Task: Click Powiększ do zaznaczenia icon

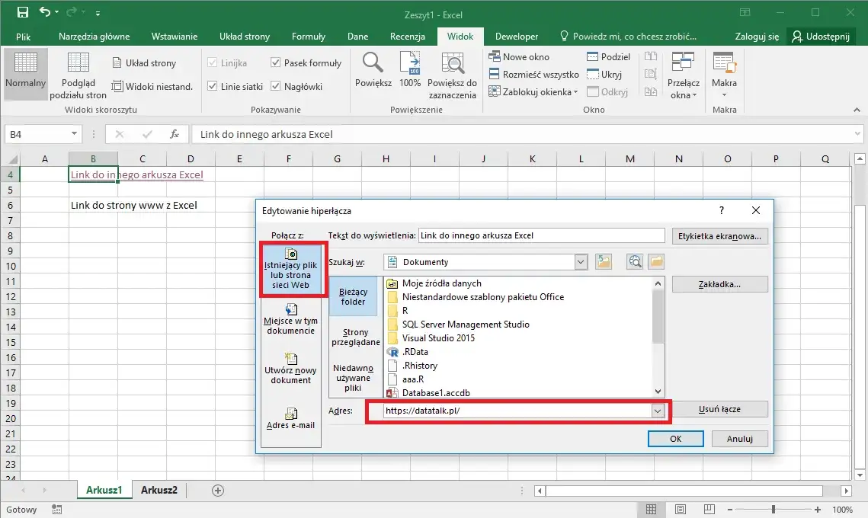Action: [452, 64]
